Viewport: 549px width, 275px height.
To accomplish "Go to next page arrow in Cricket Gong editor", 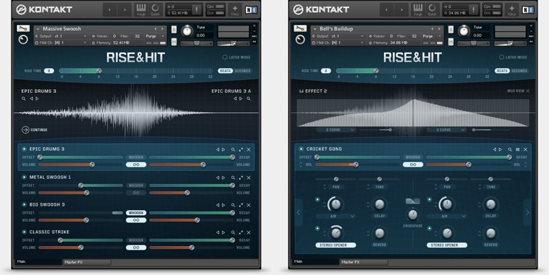I will (527, 212).
